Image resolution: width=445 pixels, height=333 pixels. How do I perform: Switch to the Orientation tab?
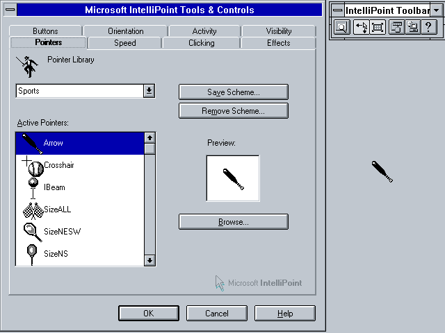click(125, 31)
